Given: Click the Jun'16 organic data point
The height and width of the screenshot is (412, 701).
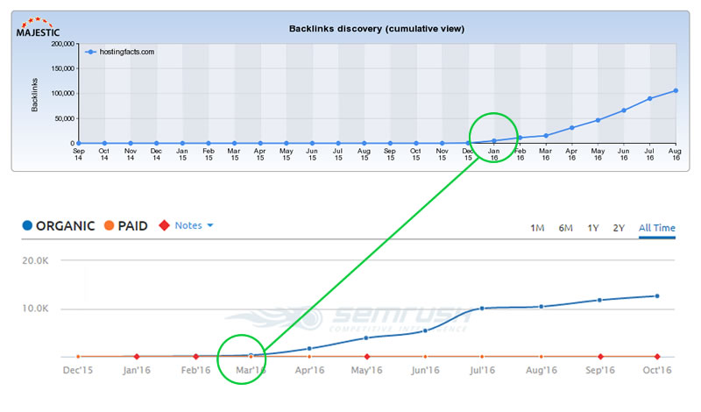Looking at the screenshot, I should [x=425, y=330].
